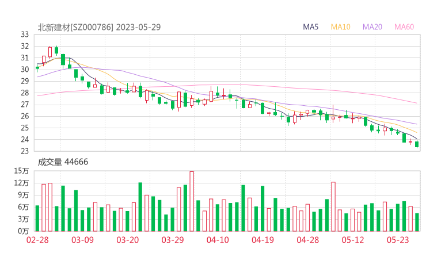Toggle the MA20 legend label

tap(372, 27)
